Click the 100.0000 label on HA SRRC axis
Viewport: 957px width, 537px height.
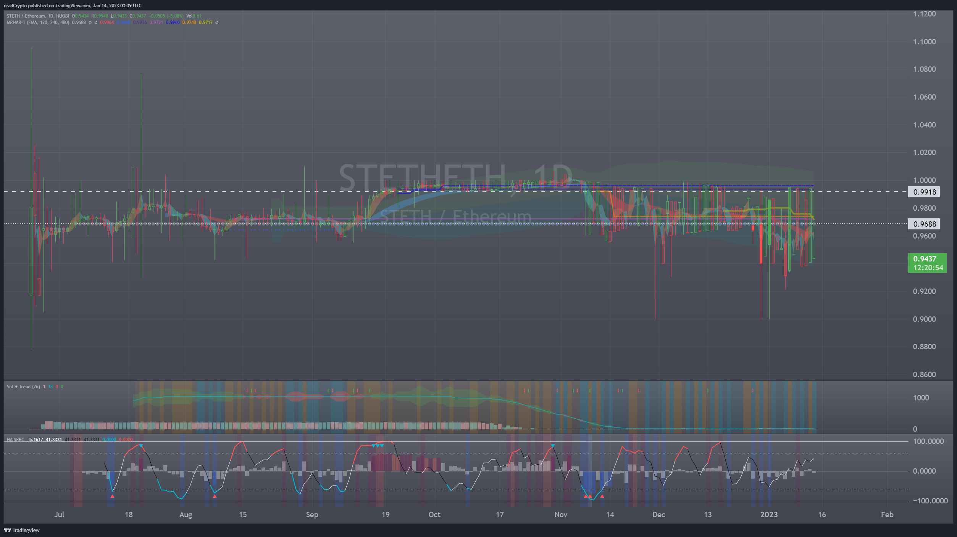coord(928,441)
